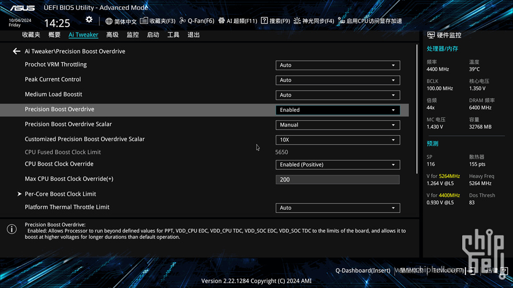The height and width of the screenshot is (288, 513).
Task: Click core voltage 1.350 V value
Action: click(477, 88)
